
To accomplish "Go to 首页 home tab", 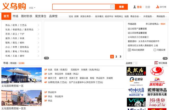I will click(6, 16).
